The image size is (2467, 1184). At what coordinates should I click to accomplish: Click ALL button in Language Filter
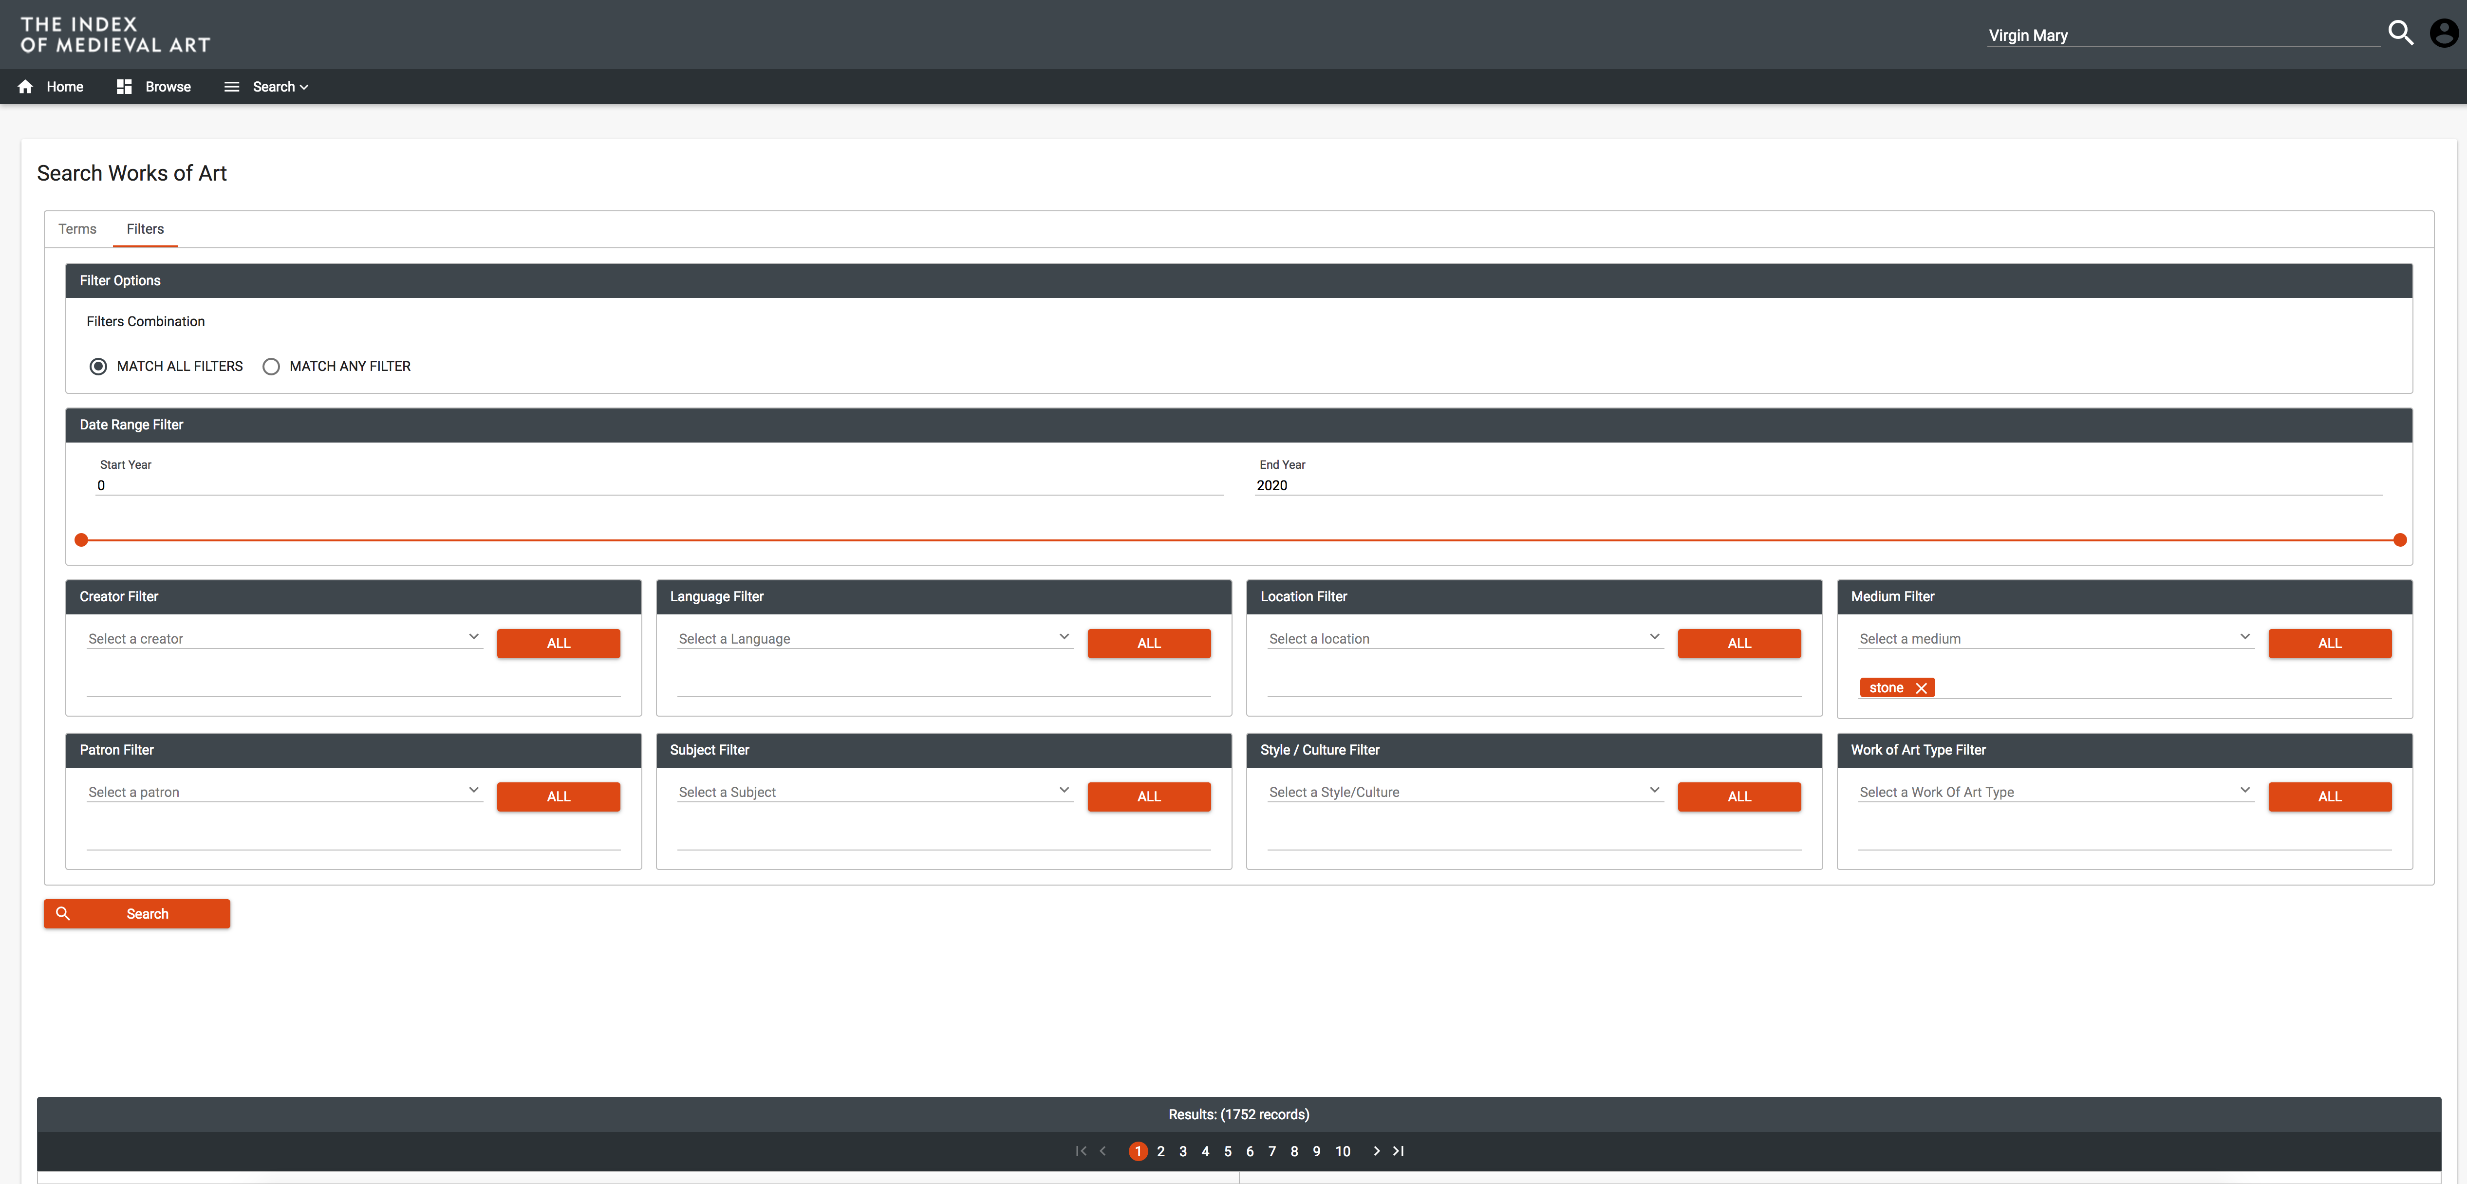[1149, 643]
